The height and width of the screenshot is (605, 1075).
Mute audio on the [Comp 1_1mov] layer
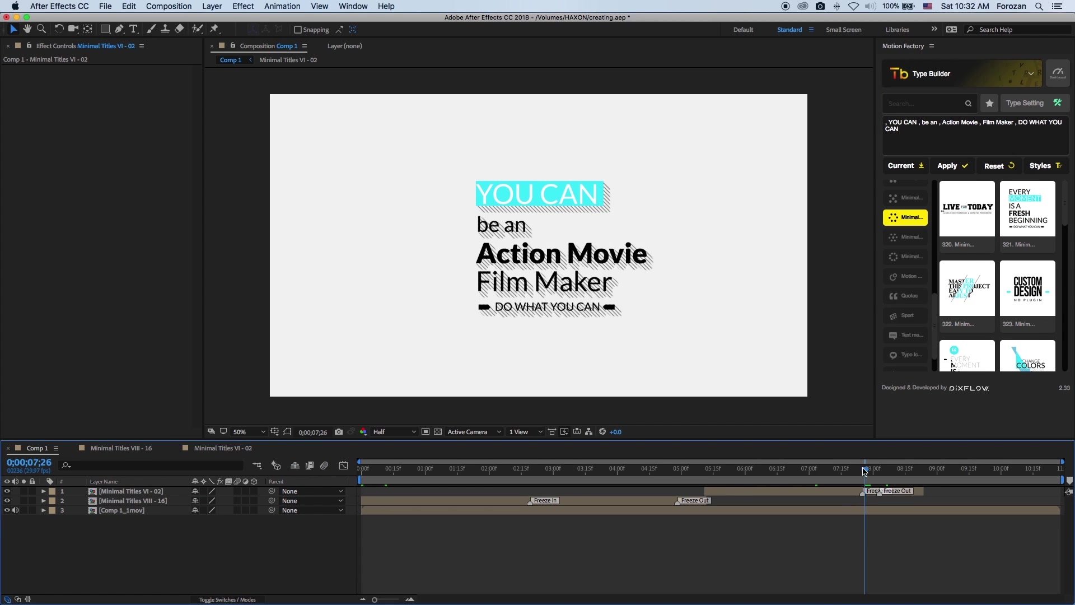(x=15, y=510)
